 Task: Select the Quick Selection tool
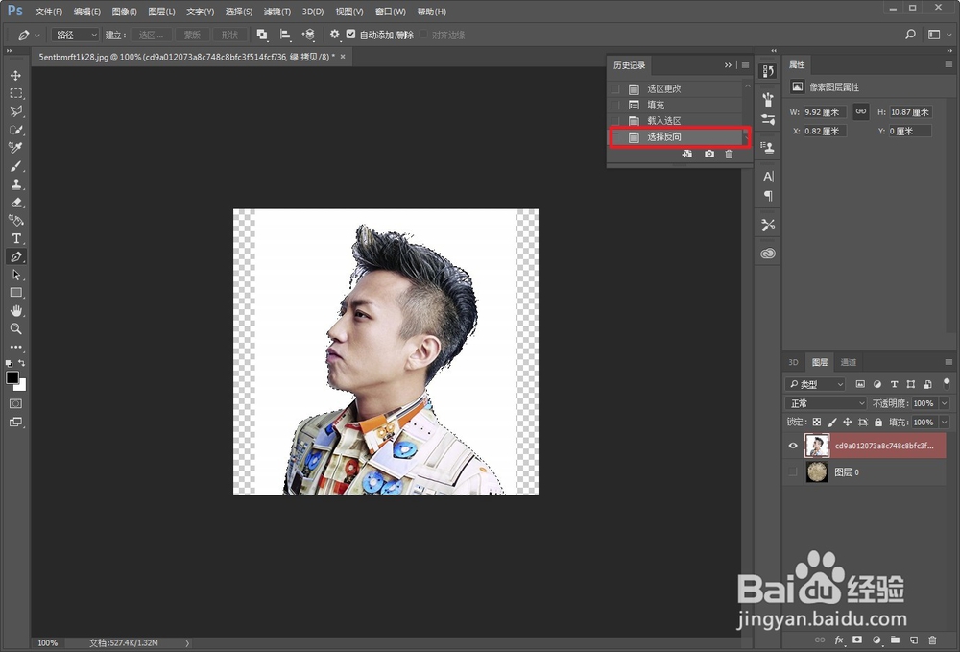point(16,130)
